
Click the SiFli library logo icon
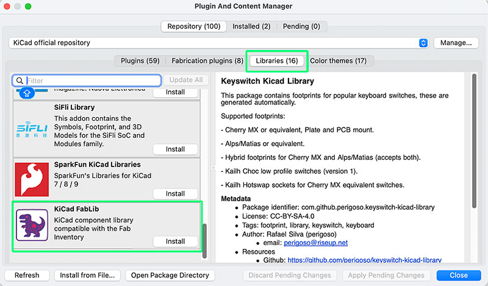coord(32,130)
